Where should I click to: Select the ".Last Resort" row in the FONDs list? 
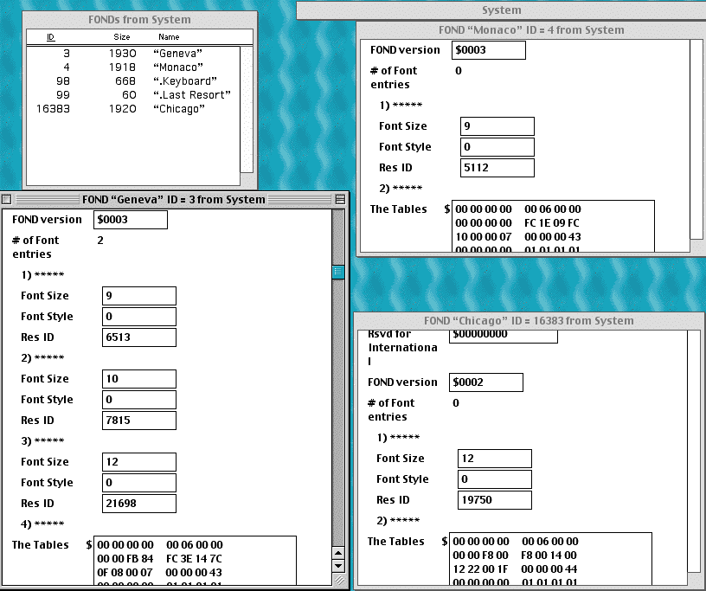click(133, 95)
